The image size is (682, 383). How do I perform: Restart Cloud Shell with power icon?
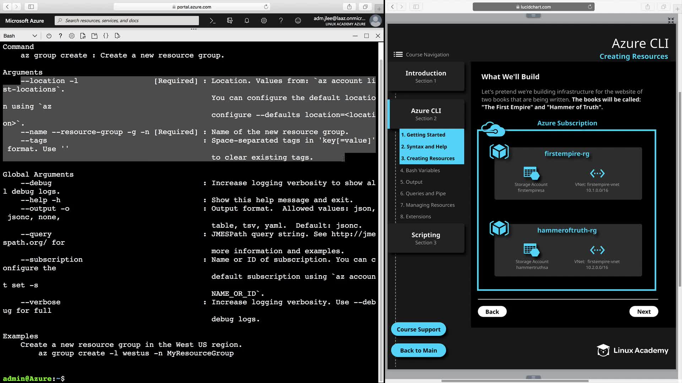(49, 36)
